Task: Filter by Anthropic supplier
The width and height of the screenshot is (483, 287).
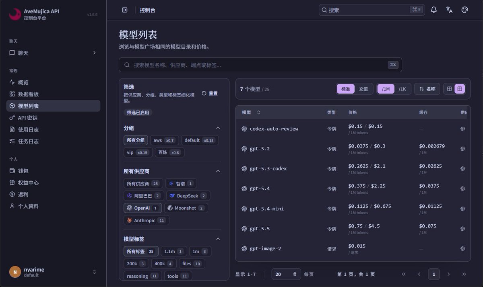Action: click(x=146, y=220)
